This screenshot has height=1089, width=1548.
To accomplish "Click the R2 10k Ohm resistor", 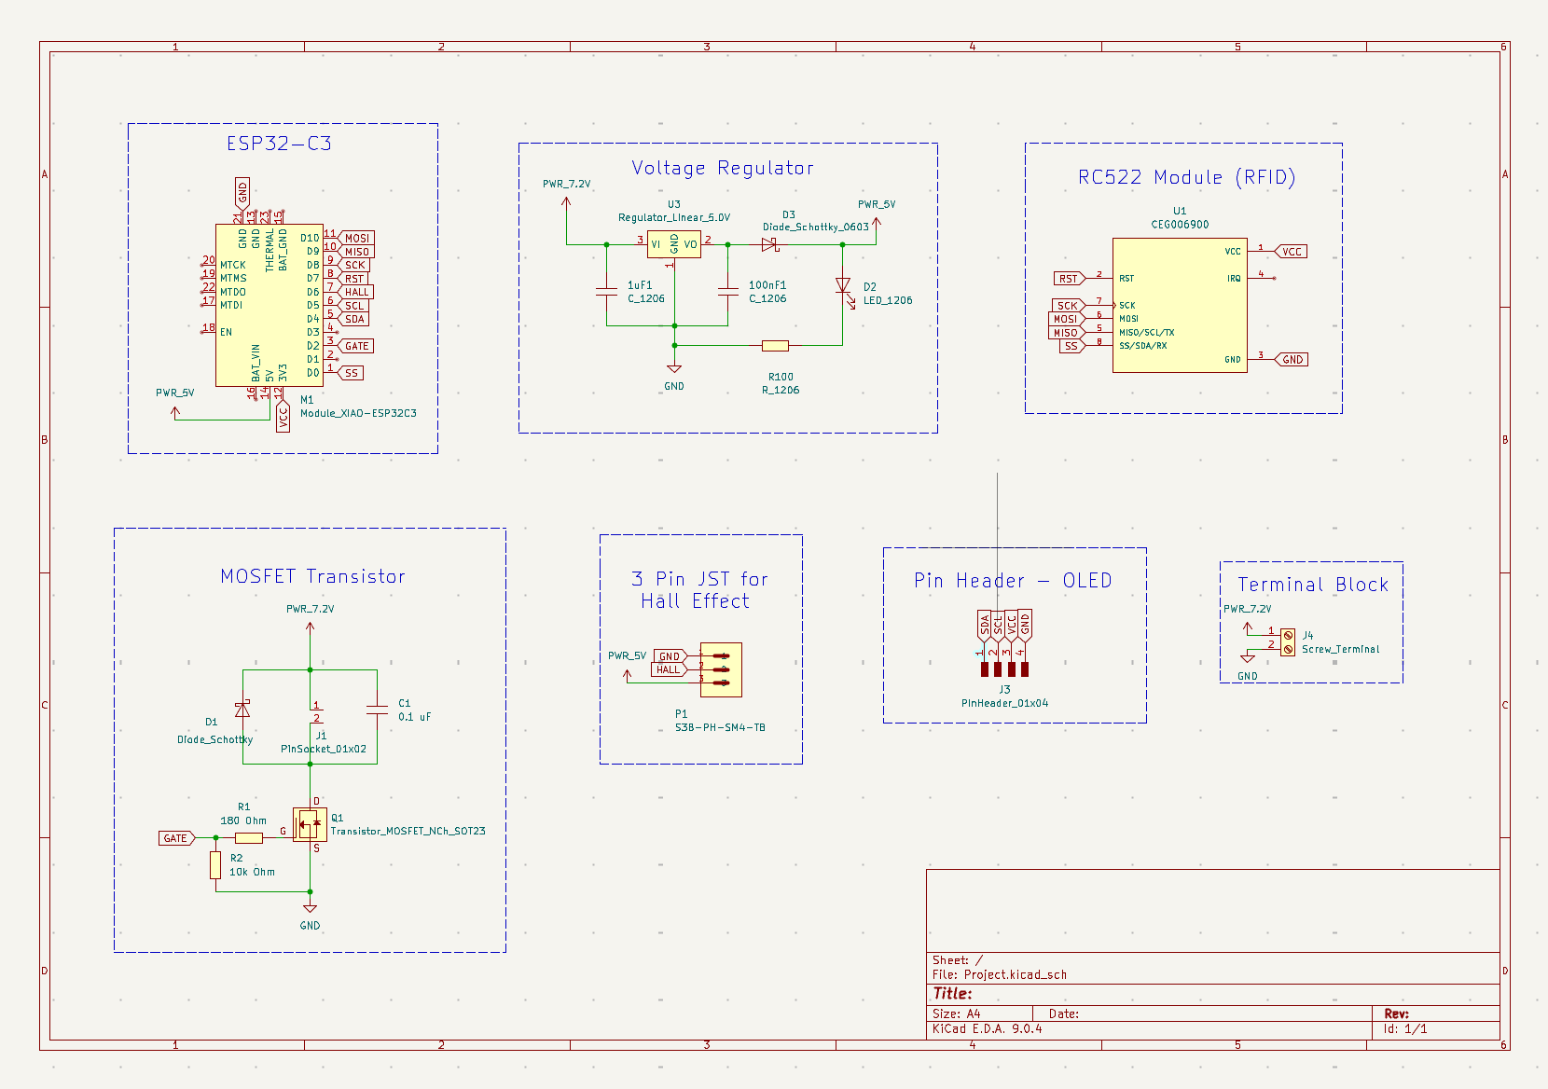I will [215, 864].
